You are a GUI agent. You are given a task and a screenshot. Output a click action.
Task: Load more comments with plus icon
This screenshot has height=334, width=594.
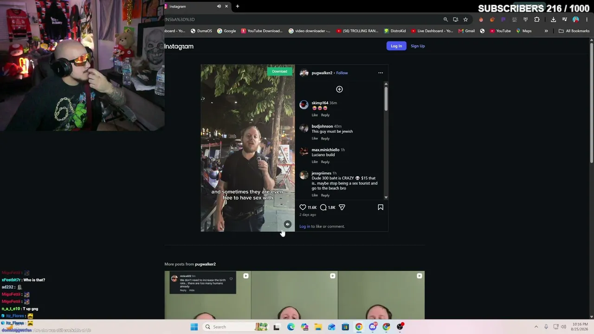click(x=339, y=89)
